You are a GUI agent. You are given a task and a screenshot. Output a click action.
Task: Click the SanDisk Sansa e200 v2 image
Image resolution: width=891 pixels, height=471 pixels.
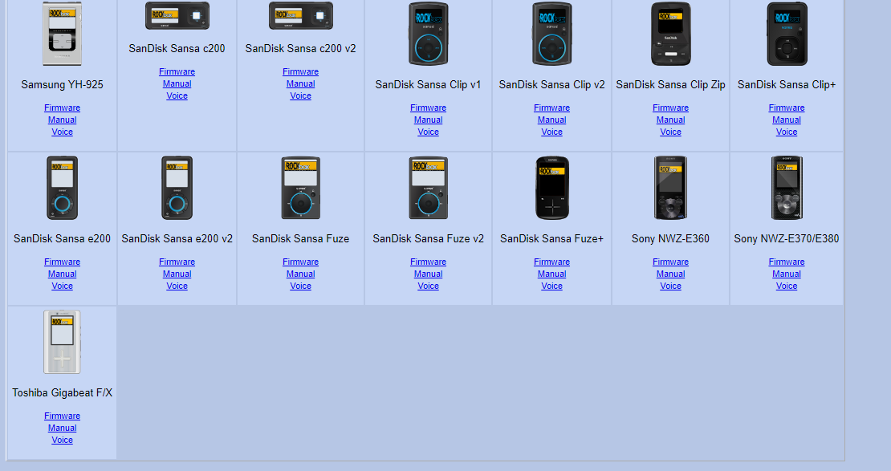pos(177,188)
